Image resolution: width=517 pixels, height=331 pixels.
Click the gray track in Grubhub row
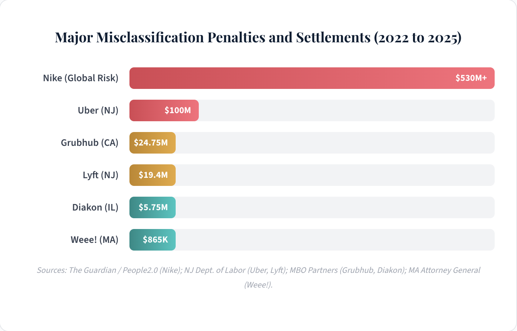[x=334, y=143]
